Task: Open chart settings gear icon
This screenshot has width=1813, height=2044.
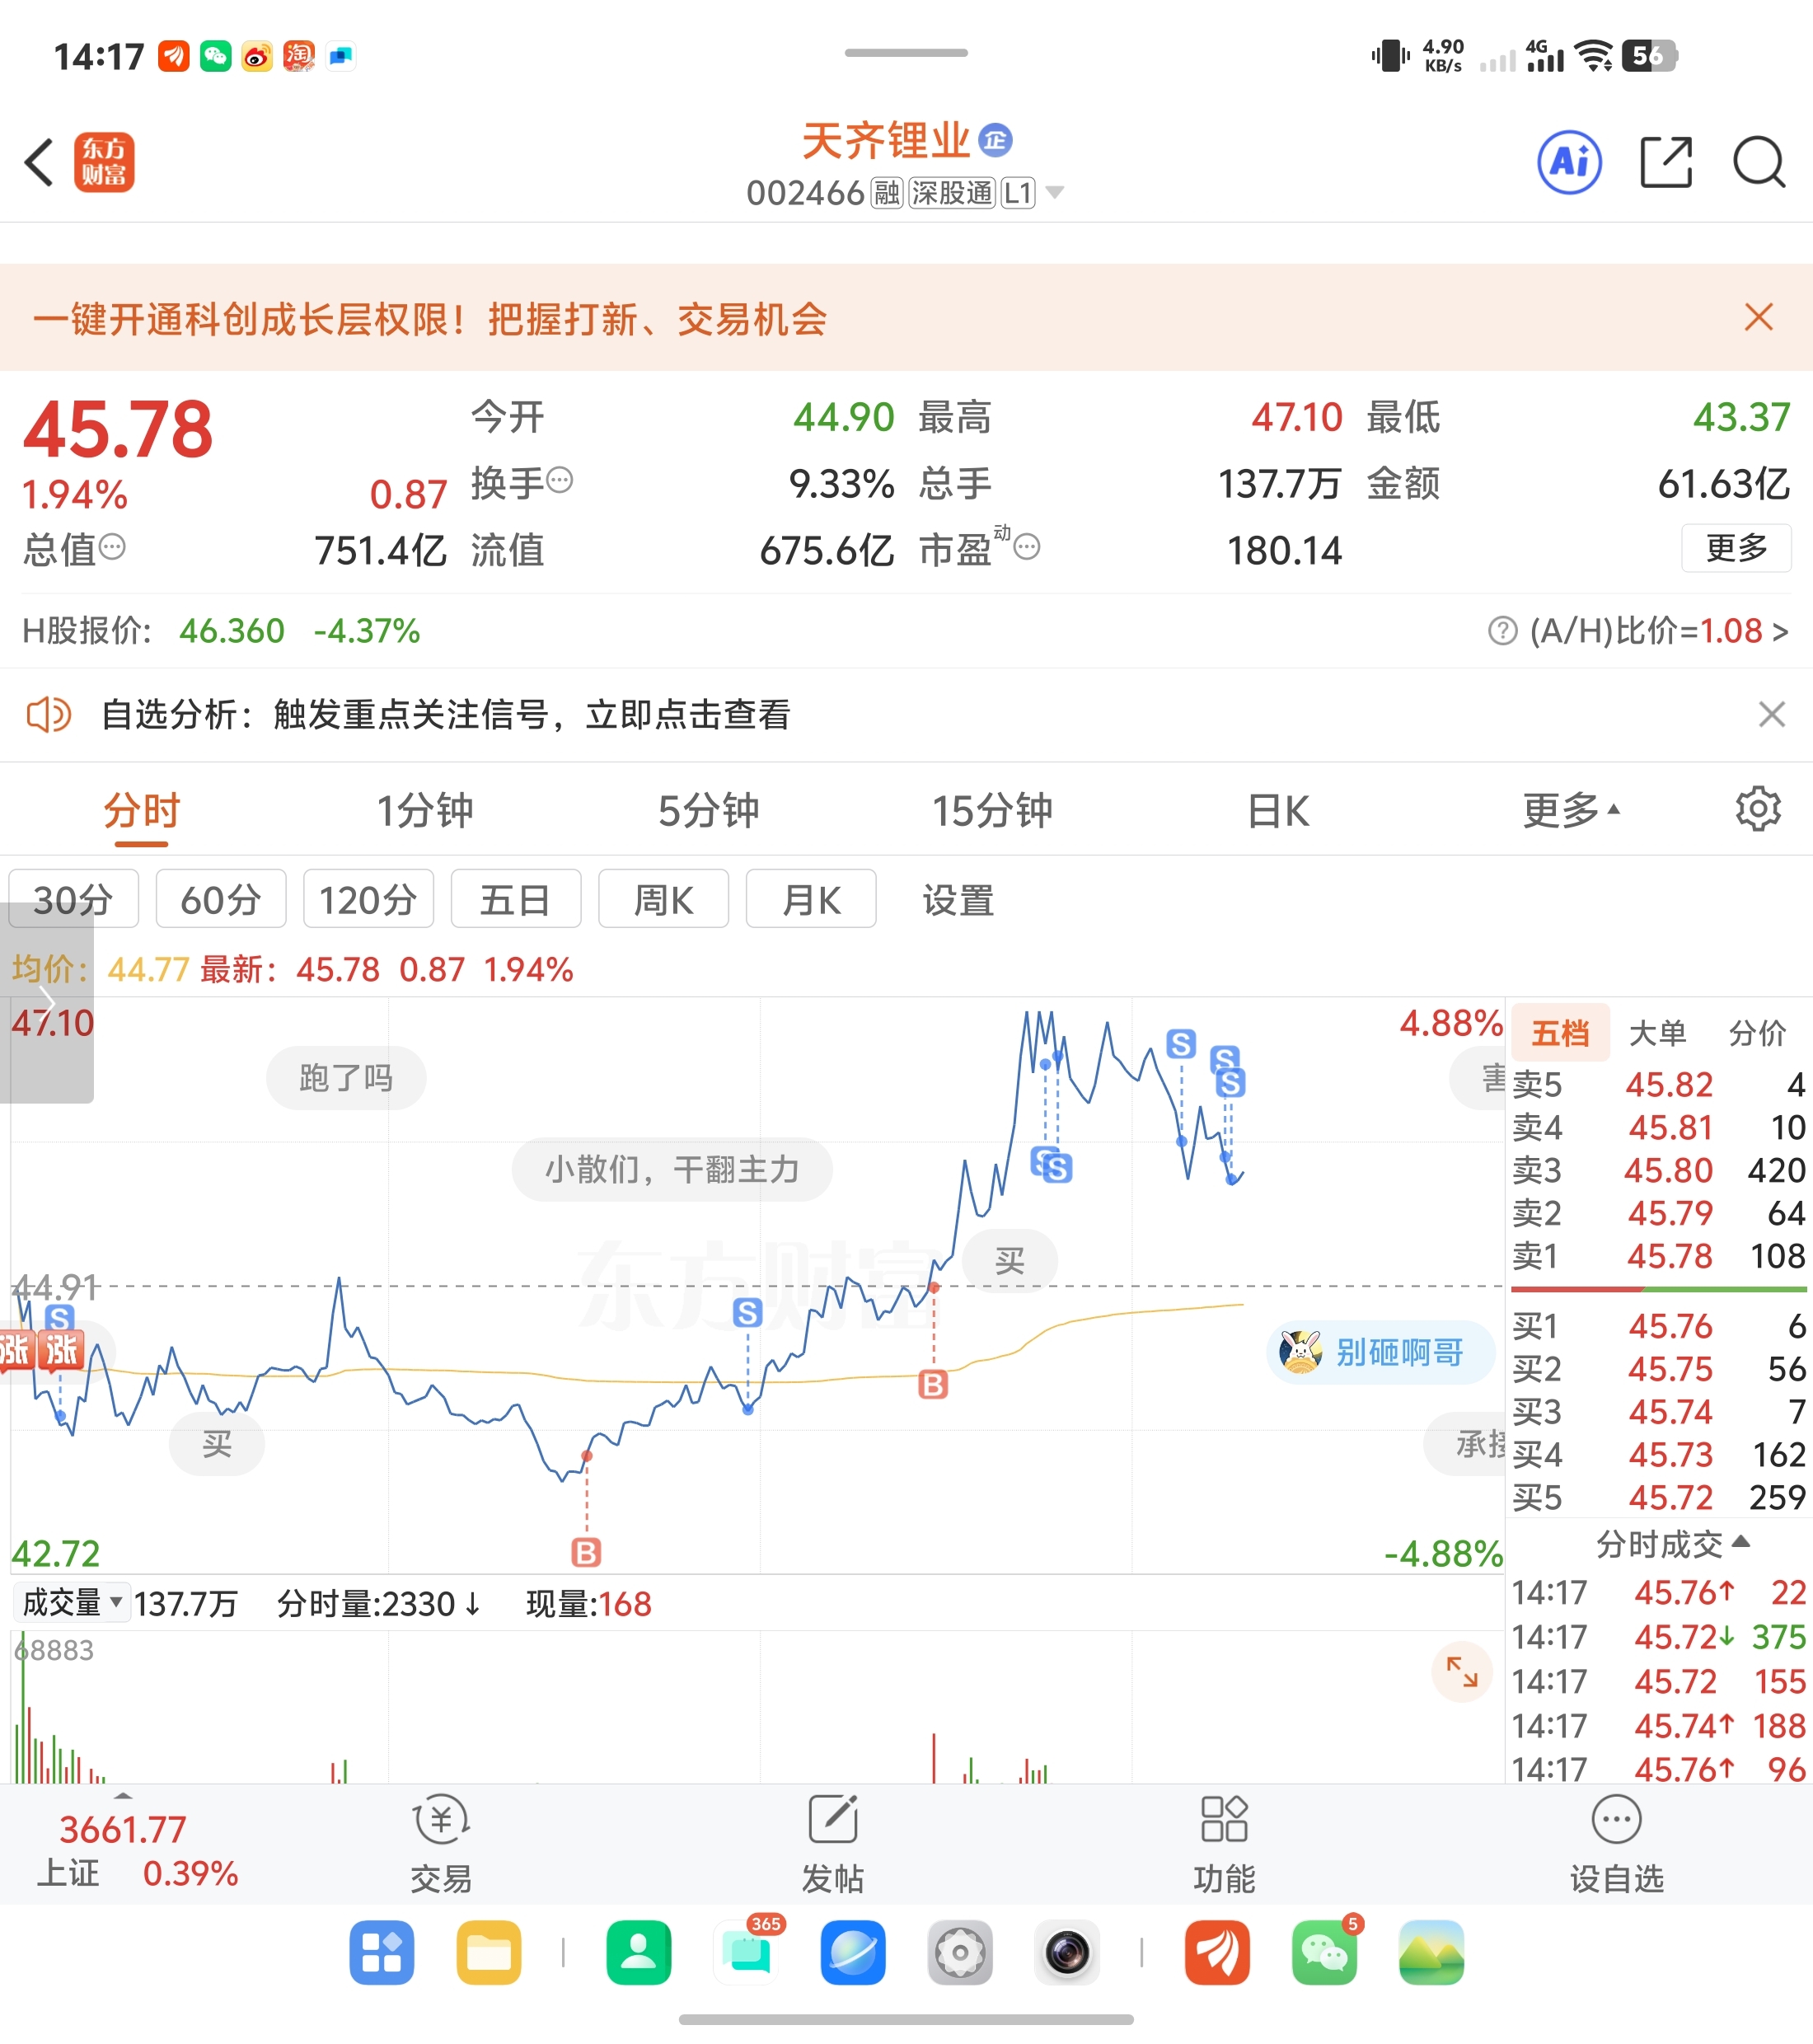Action: pos(1758,808)
